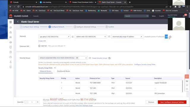
Task: Navigate back in the browser
Action: coord(10,7)
